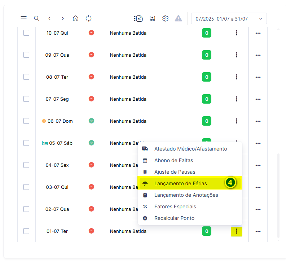Viewport: 286px width, 265px height.
Task: Go to next period arrow
Action: click(x=63, y=18)
